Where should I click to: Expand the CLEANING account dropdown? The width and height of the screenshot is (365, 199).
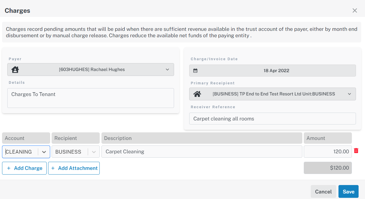[44, 152]
